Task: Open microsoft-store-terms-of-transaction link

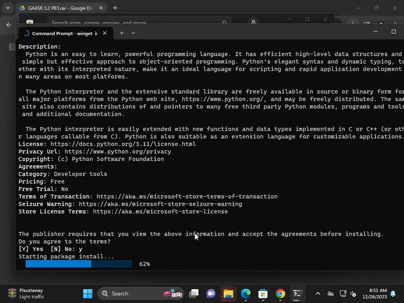Action: [x=187, y=196]
